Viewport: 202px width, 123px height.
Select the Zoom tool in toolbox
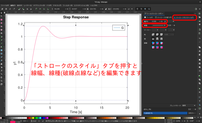point(1,81)
